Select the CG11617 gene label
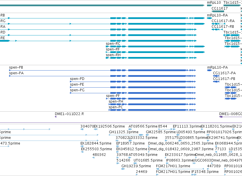The image size is (242, 176). click(220, 8)
